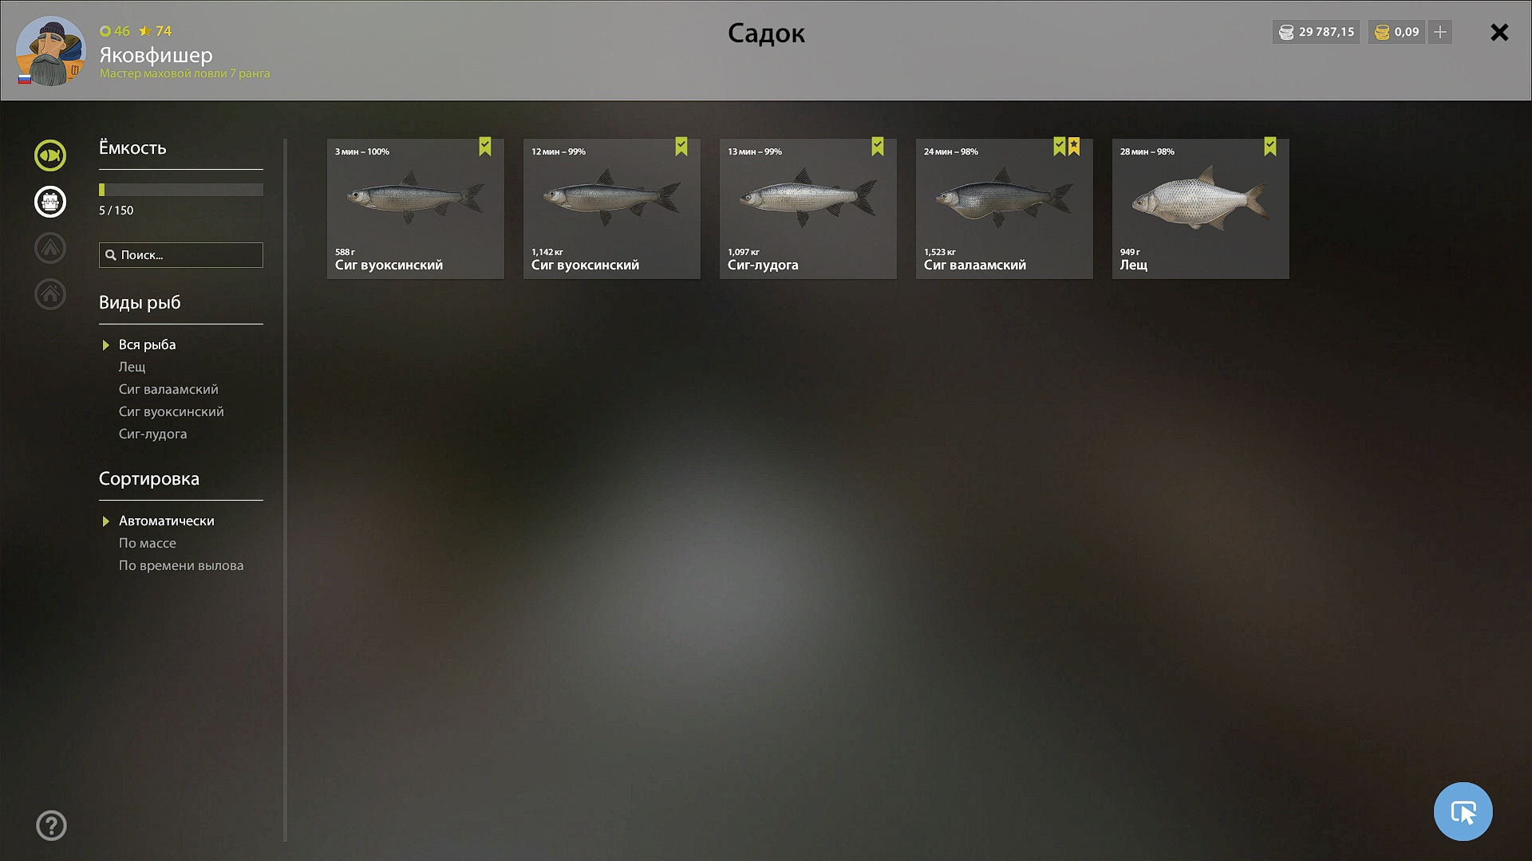This screenshot has height=861, width=1532.
Task: Open the house base sidebar icon
Action: [x=50, y=294]
